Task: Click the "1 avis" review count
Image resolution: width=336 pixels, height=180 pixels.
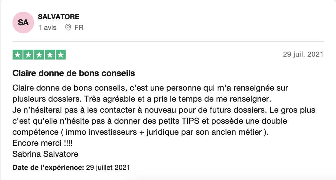Action: click(x=47, y=28)
